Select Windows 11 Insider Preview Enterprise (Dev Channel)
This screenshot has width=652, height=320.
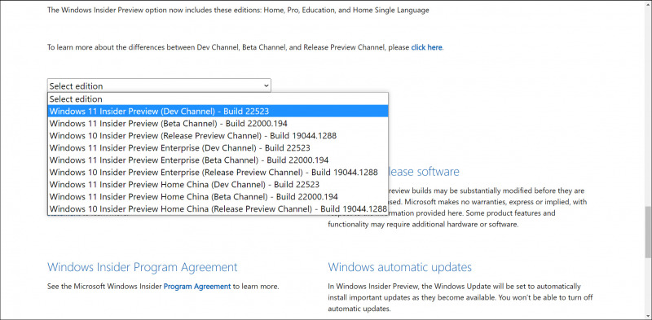tap(218, 147)
